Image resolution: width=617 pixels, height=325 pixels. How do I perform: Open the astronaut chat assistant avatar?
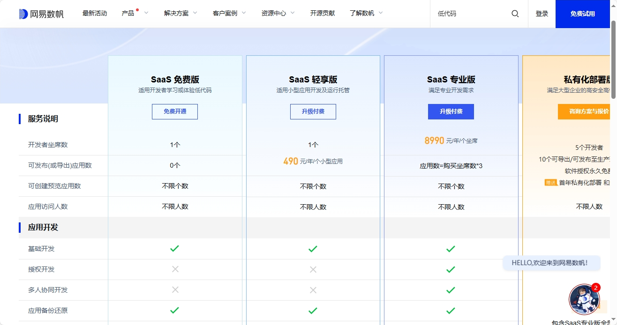(x=584, y=299)
